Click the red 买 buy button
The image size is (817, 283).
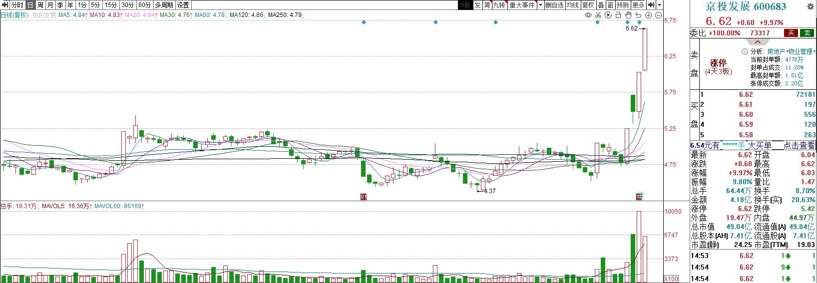791,33
